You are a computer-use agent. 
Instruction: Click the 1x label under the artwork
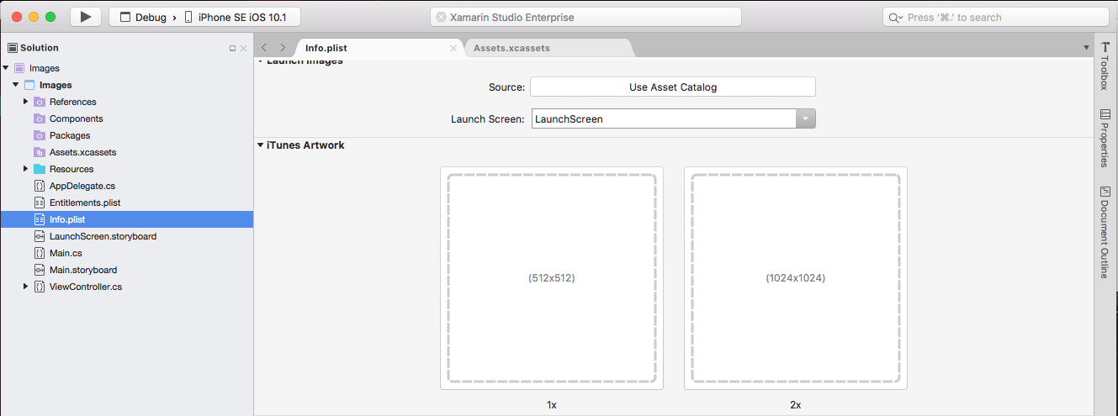click(552, 405)
